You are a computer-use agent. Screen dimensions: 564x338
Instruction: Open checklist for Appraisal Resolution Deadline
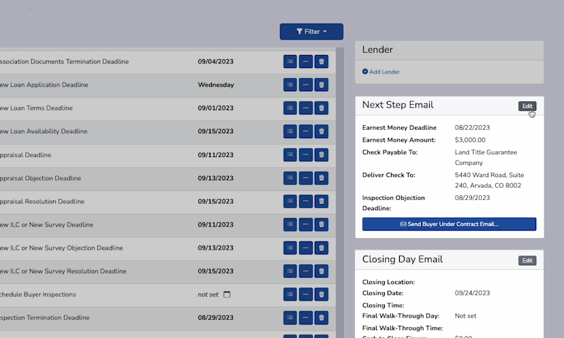click(x=290, y=201)
